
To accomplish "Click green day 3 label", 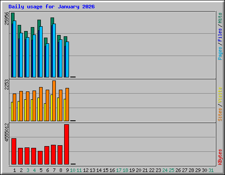I will [x=28, y=170].
